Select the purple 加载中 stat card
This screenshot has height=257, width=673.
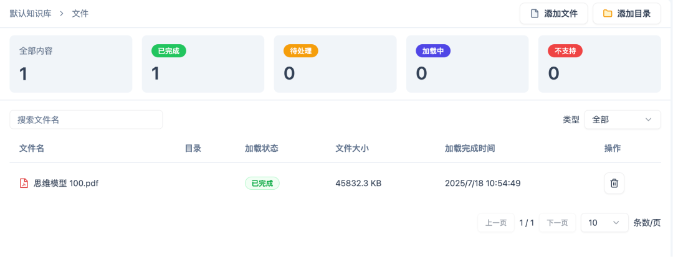pos(467,64)
